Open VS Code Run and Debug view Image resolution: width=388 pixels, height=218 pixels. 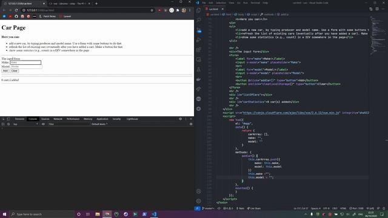(199, 40)
